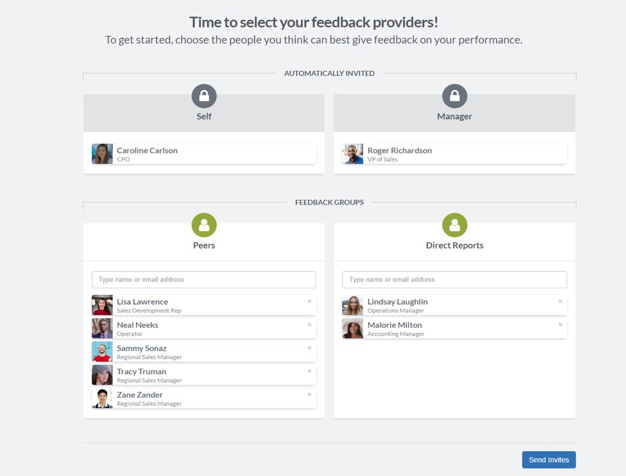Click Malorie Milton's avatar picture
Image resolution: width=626 pixels, height=476 pixels.
pos(352,328)
